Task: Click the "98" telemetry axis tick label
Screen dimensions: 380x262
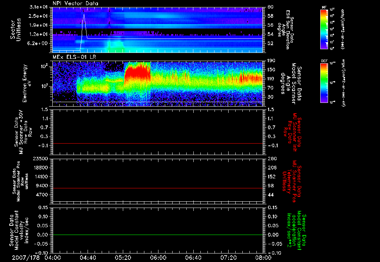Action: (271, 186)
